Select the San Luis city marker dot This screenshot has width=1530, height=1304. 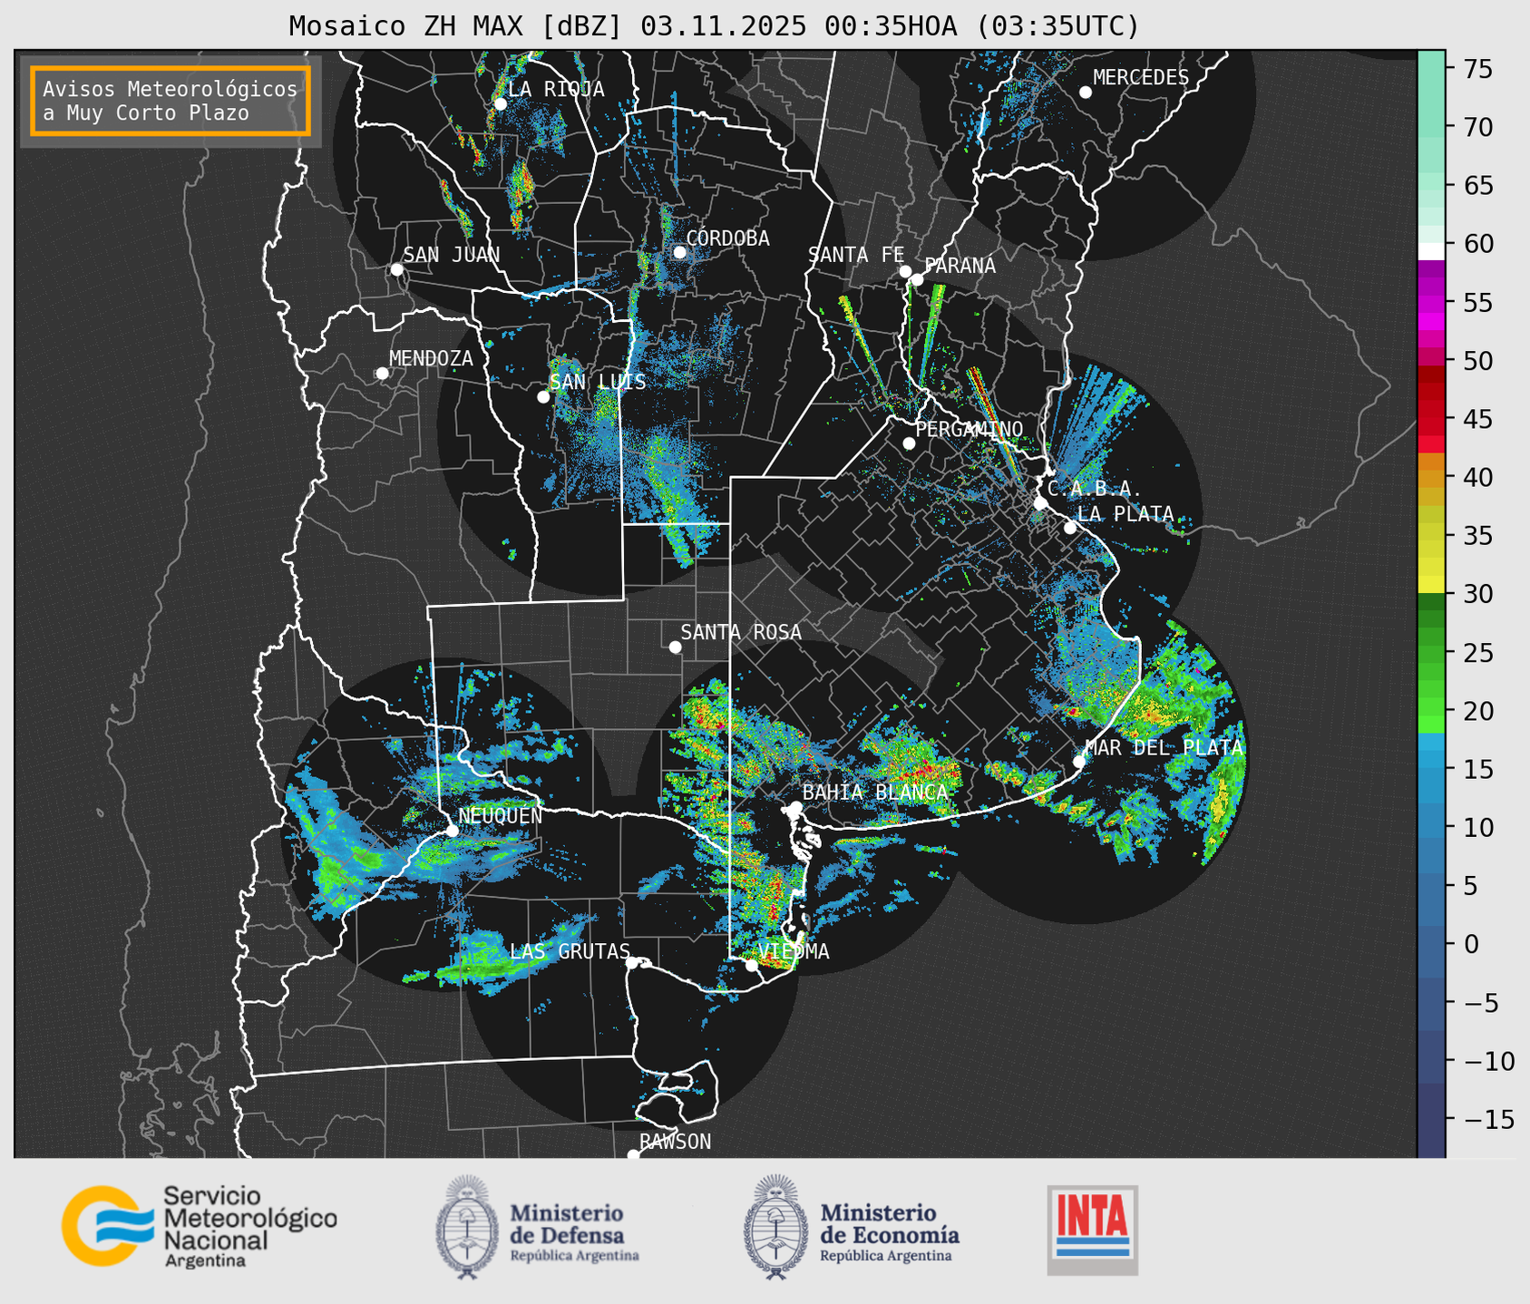point(543,397)
